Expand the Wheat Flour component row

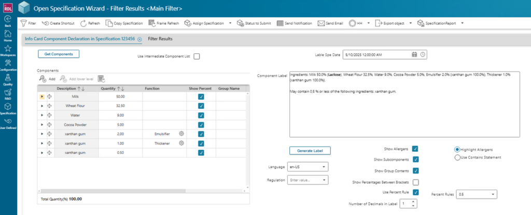pos(42,106)
